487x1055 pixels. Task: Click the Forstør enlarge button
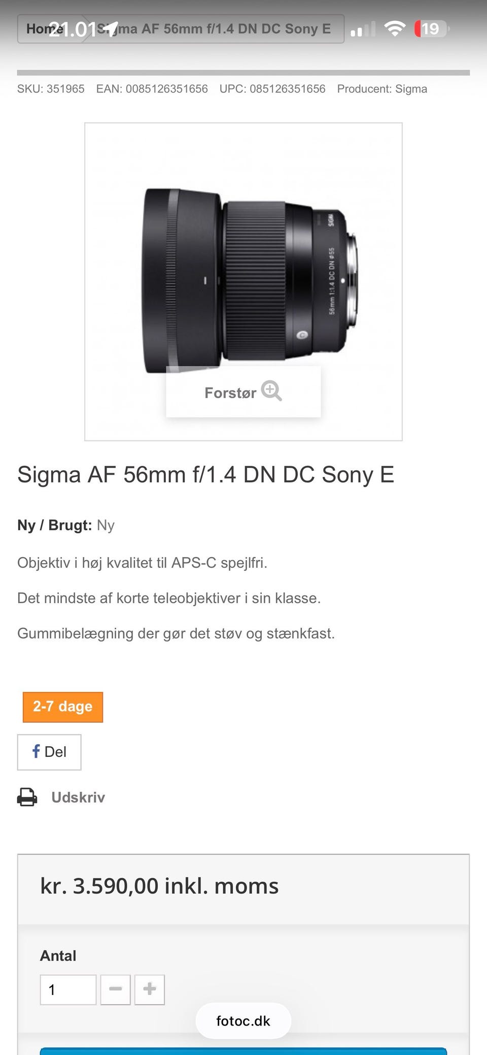pyautogui.click(x=243, y=392)
